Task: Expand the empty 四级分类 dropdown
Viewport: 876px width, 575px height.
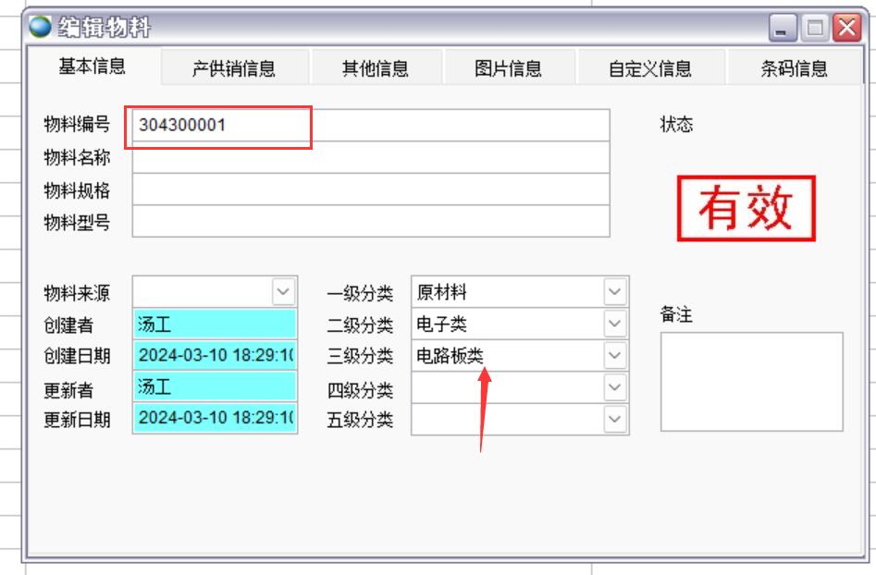Action: click(615, 387)
